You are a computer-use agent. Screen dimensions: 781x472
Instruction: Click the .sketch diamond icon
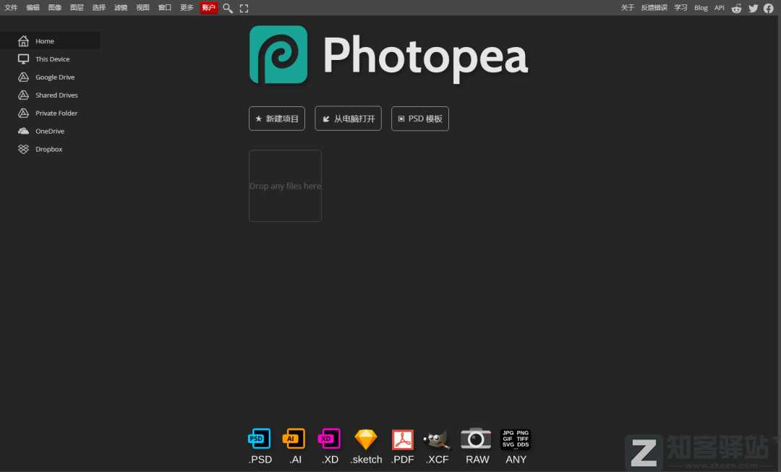366,439
